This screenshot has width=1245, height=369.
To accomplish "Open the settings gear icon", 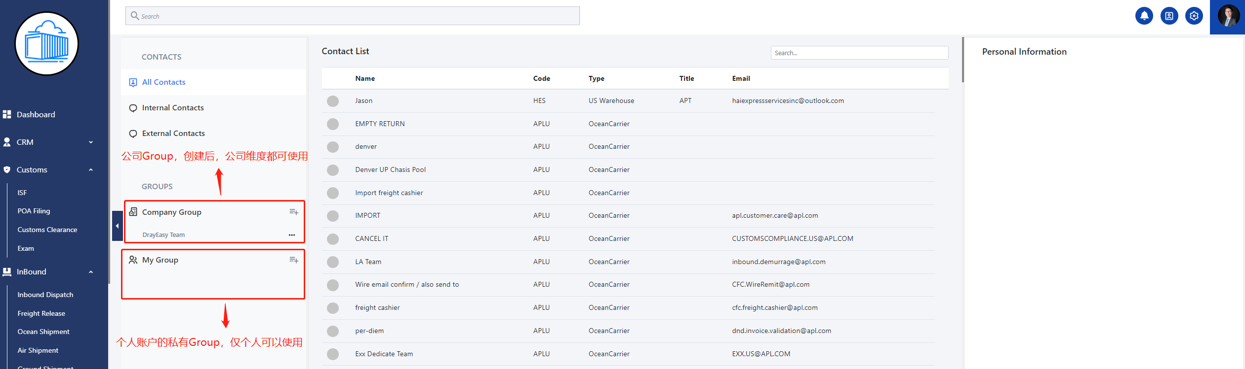I will point(1194,16).
